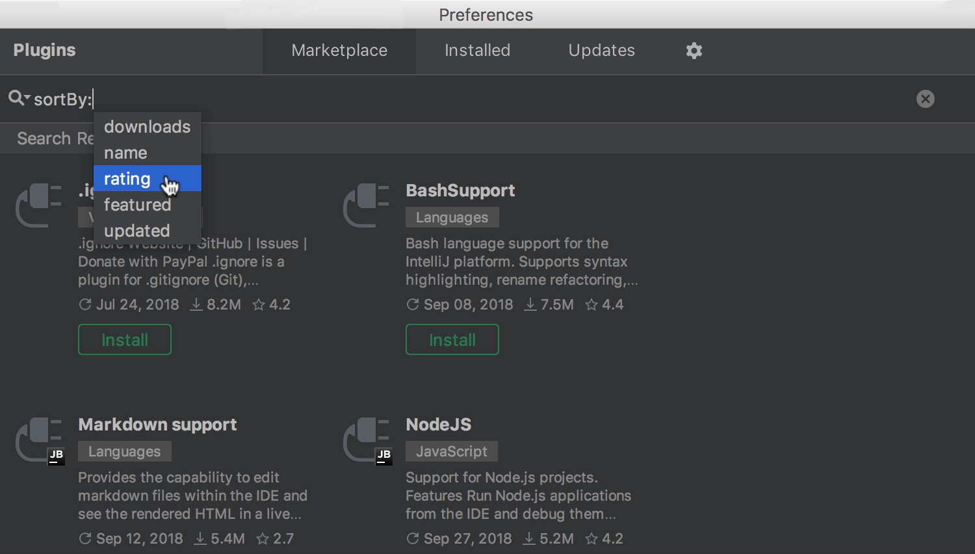Switch to the Updates tab

[601, 51]
